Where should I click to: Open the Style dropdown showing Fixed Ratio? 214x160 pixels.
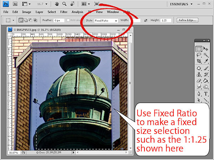pyautogui.click(x=106, y=21)
